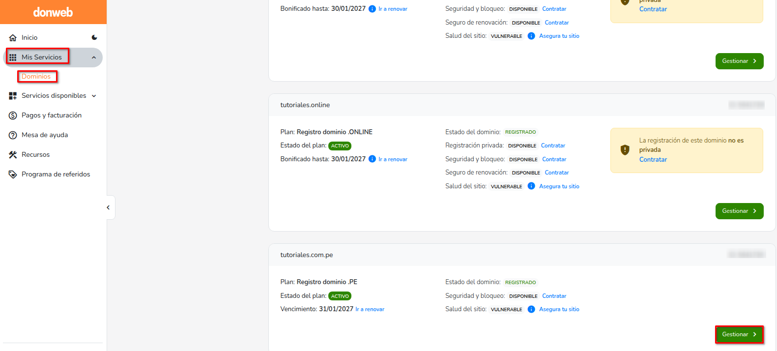Click the donweb logo
Viewport: 777px width, 351px height.
(53, 12)
